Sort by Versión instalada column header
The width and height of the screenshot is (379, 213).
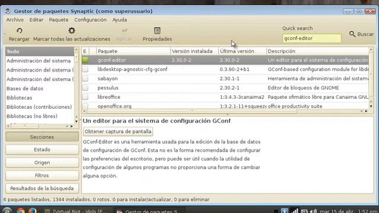[194, 51]
